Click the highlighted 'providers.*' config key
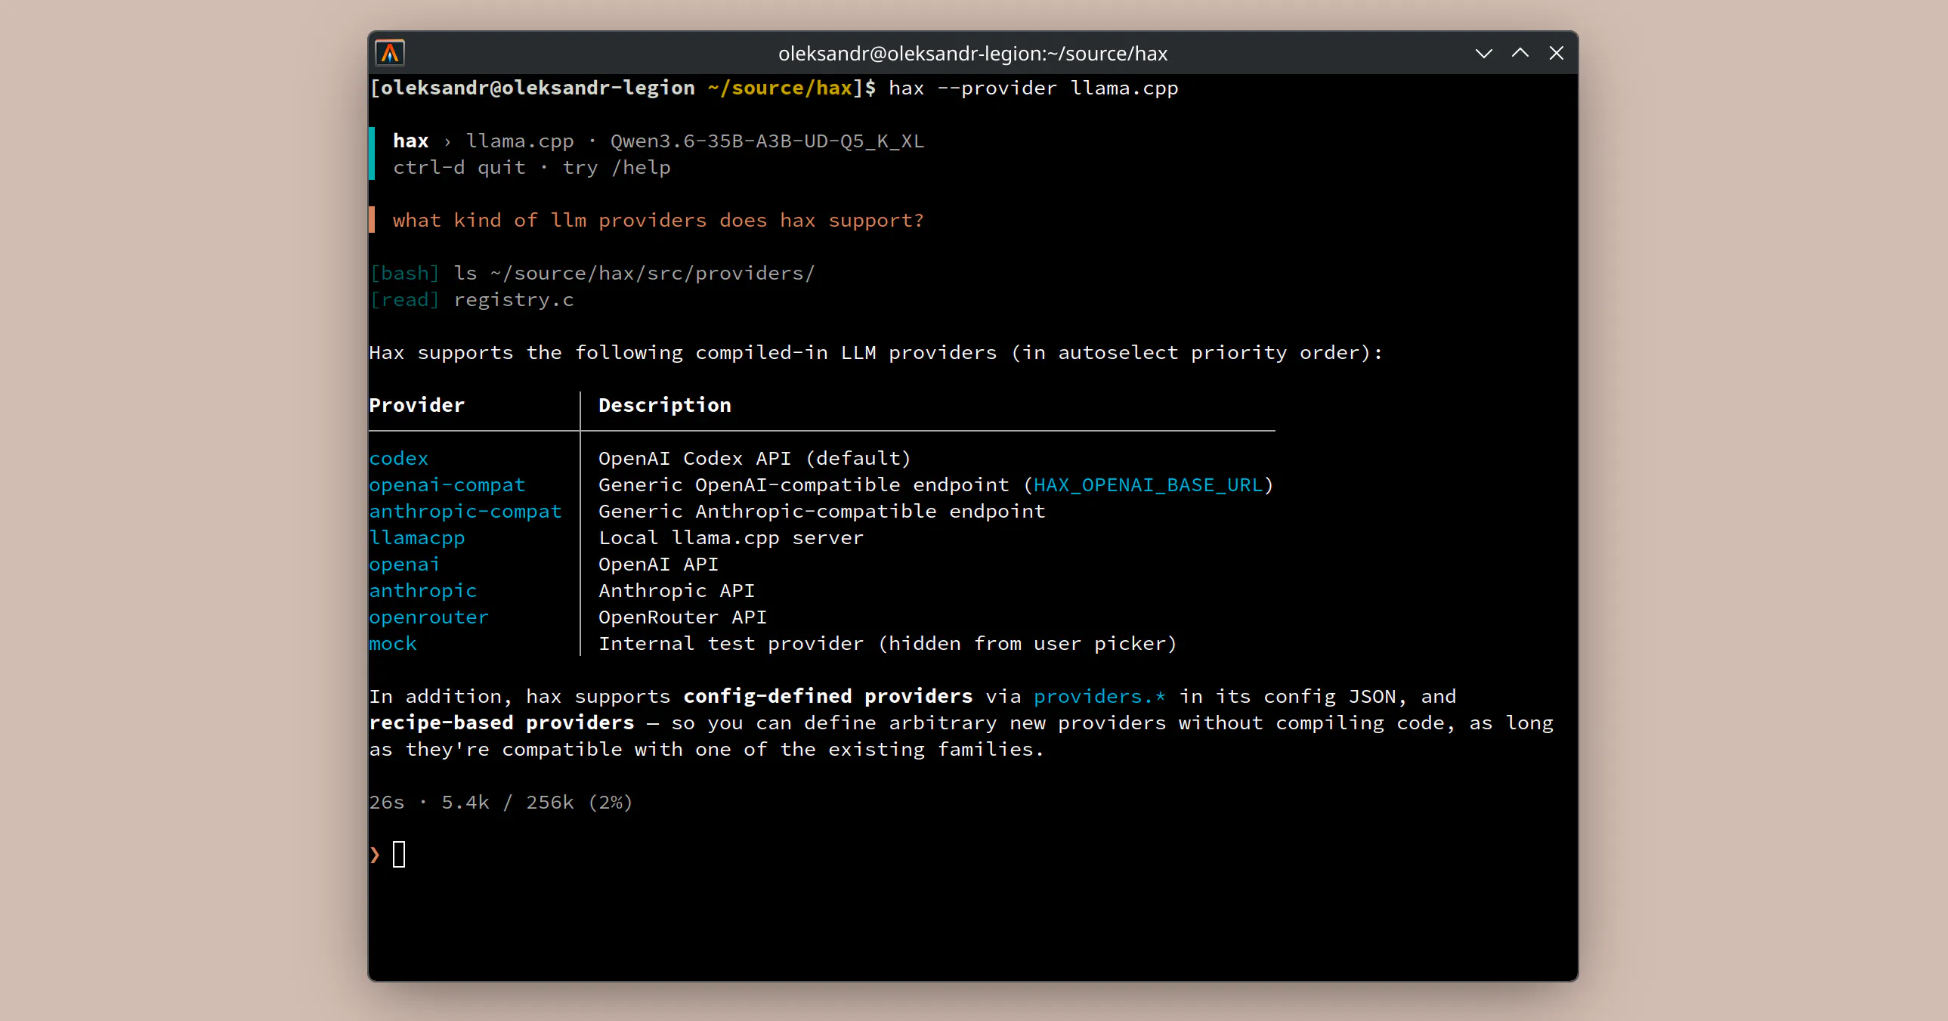 pos(1099,698)
